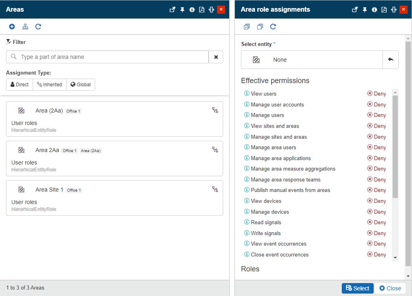Viewport: 412px width, 296px height.
Task: Click the add area plus icon
Action: 12,27
